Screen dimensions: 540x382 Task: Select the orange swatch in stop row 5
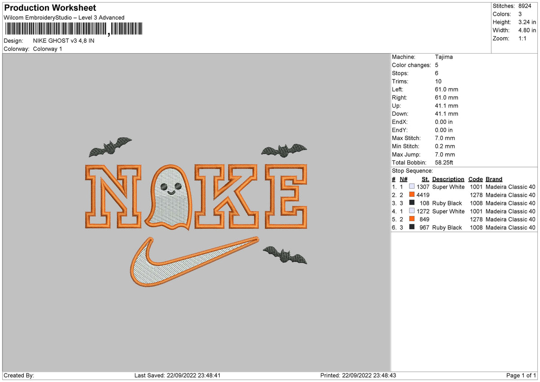tap(412, 219)
